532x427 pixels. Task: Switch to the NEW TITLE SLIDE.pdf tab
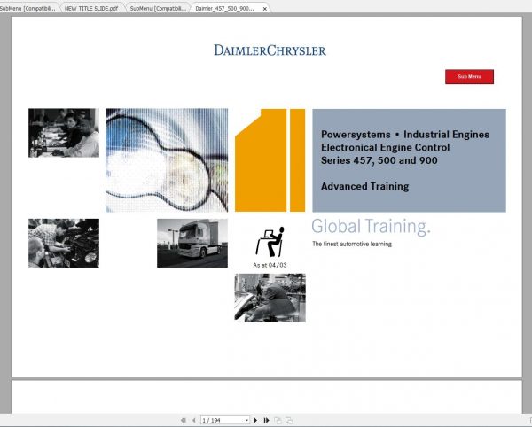pos(91,9)
